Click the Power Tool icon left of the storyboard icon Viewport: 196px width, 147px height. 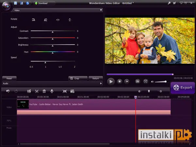click(65, 91)
